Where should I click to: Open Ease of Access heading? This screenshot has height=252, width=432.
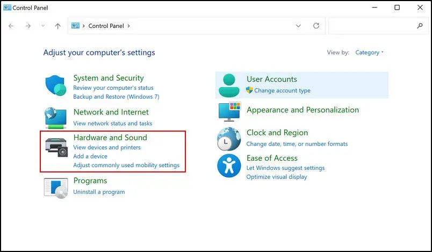272,158
